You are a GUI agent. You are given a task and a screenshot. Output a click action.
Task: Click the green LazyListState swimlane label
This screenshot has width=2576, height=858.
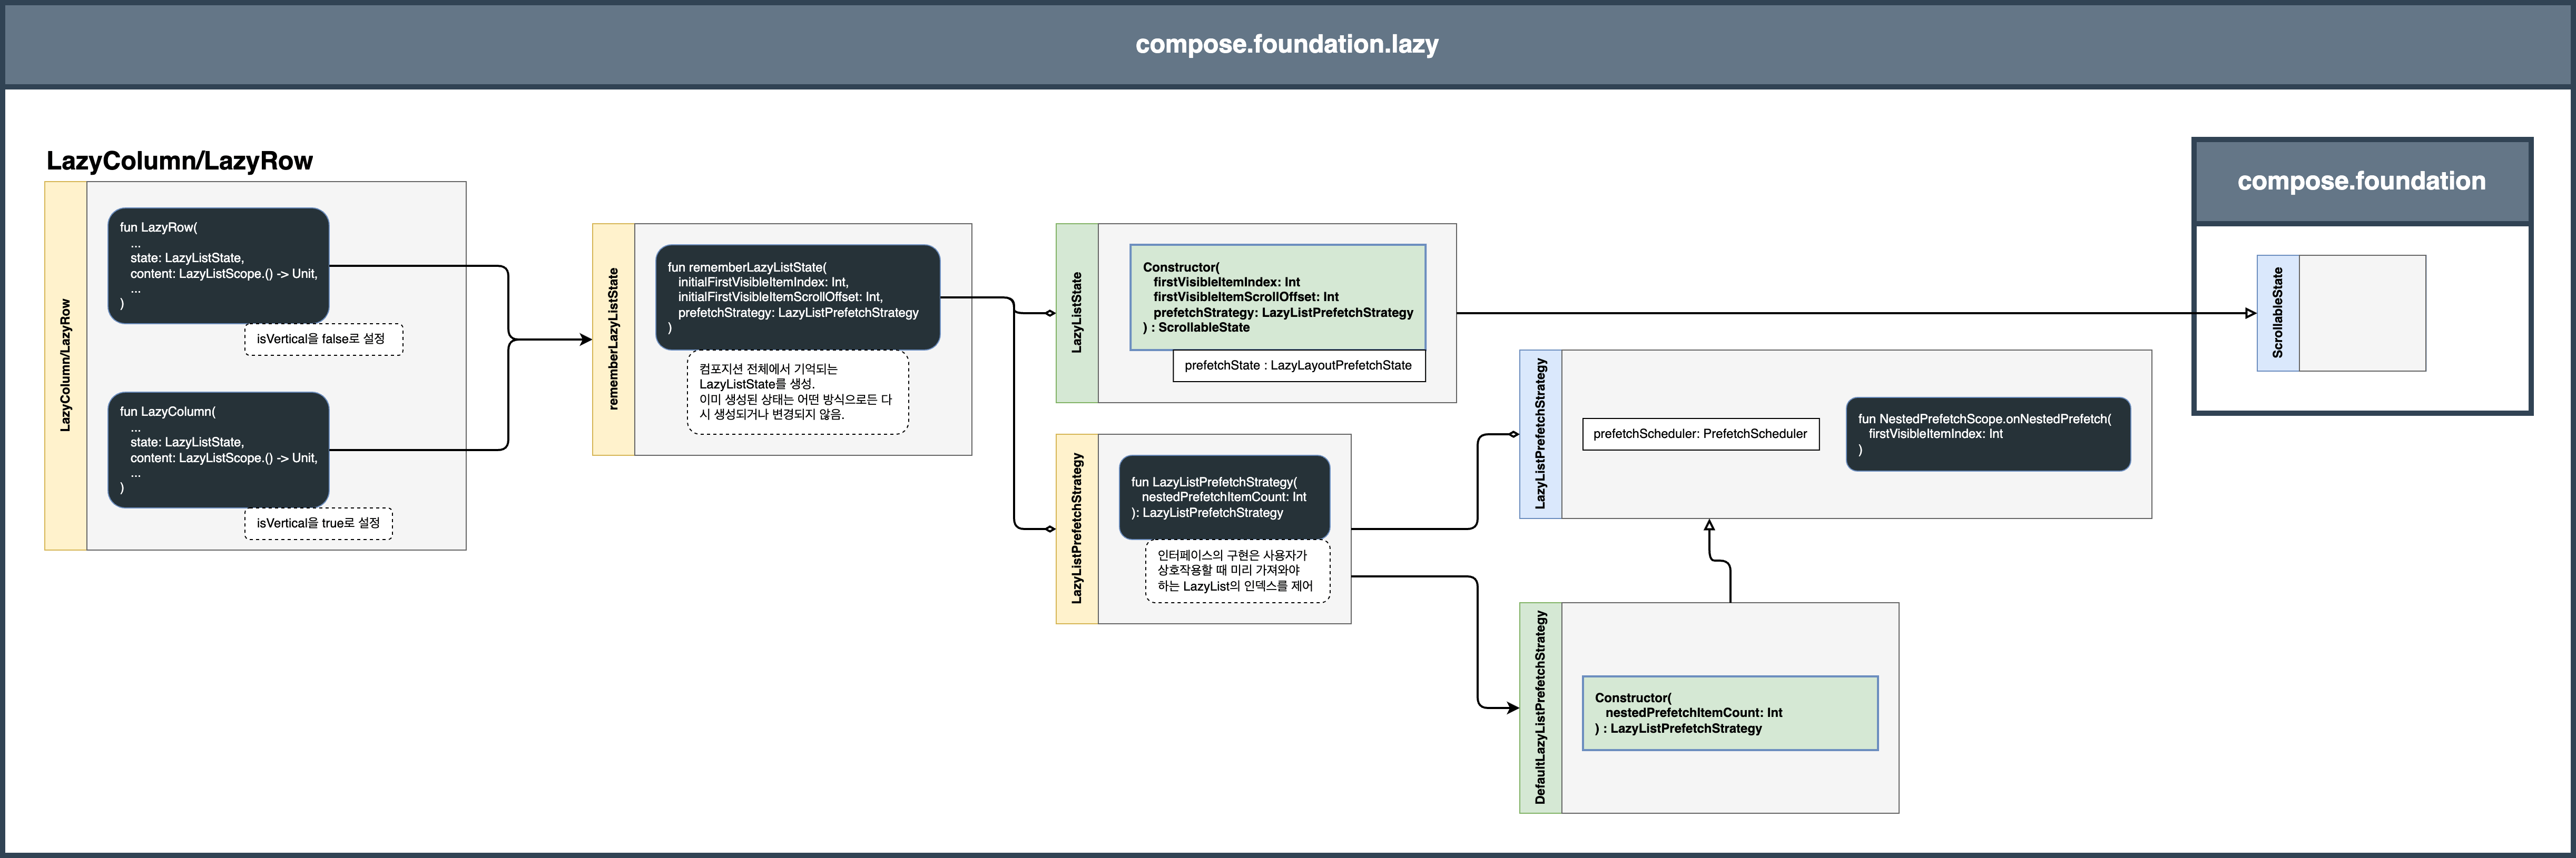pos(1076,313)
